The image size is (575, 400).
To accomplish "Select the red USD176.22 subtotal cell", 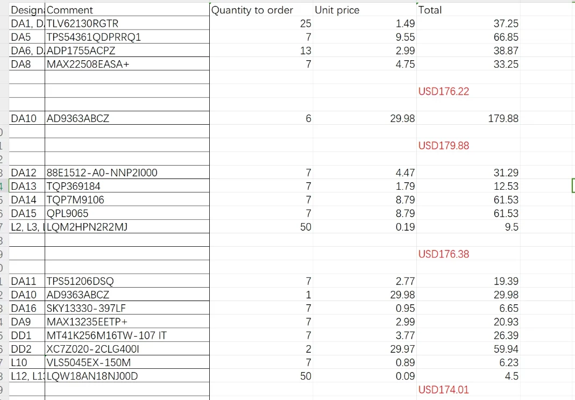I will pos(468,91).
